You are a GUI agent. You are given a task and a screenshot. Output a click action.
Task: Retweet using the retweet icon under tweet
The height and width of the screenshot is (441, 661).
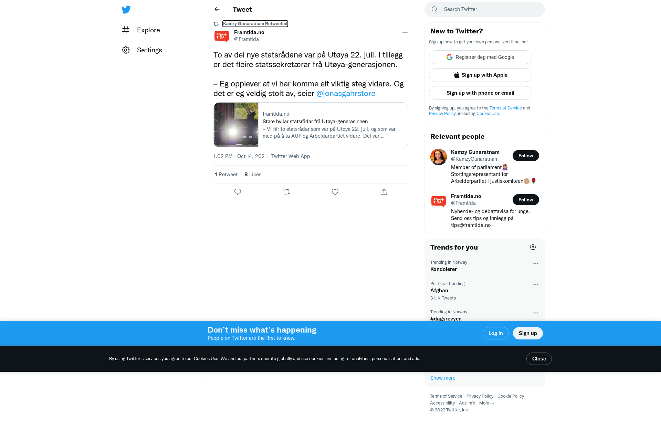click(286, 192)
